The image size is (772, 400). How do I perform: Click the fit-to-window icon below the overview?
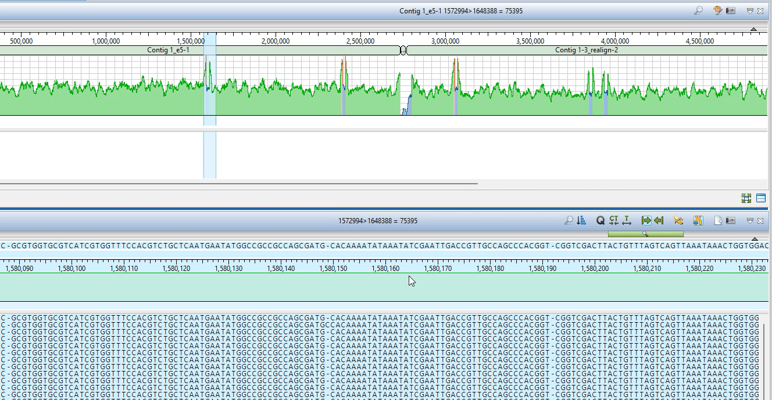click(x=746, y=198)
